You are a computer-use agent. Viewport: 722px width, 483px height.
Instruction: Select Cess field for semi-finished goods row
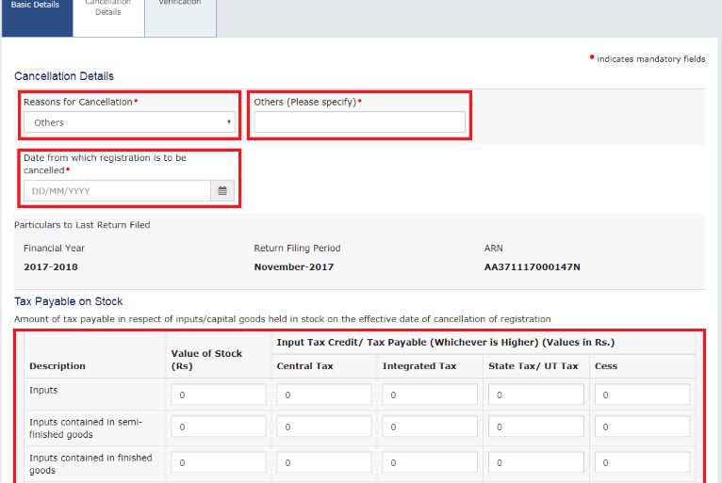point(643,427)
